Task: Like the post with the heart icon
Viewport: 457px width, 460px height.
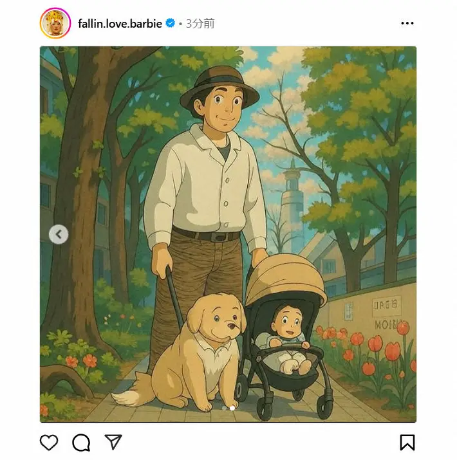Action: (49, 443)
